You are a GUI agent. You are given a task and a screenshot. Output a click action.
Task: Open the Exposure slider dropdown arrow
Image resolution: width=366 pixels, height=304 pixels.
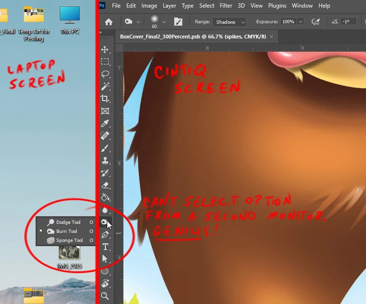(301, 22)
